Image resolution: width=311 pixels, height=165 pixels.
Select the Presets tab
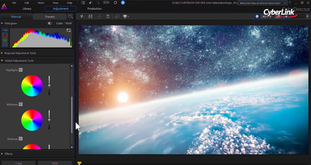50,17
